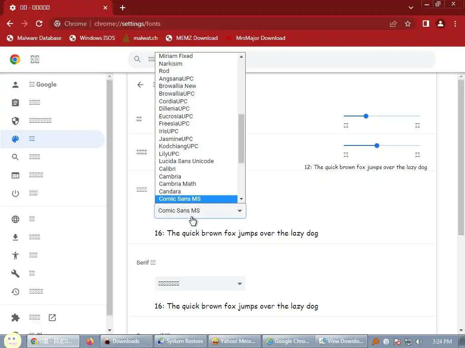This screenshot has height=348, width=465.
Task: Click font list scroll down arrow
Action: 241,199
